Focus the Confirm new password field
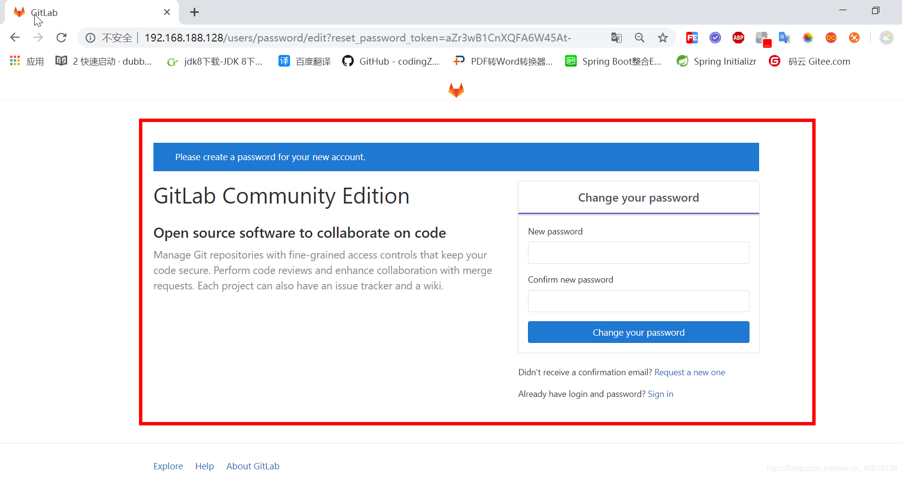This screenshot has width=902, height=477. point(638,301)
